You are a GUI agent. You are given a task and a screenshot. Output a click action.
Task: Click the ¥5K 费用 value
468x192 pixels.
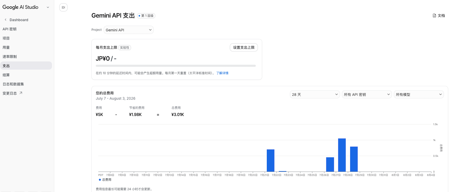99,115
